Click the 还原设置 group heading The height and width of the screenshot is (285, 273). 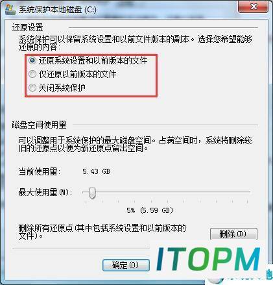coord(27,28)
